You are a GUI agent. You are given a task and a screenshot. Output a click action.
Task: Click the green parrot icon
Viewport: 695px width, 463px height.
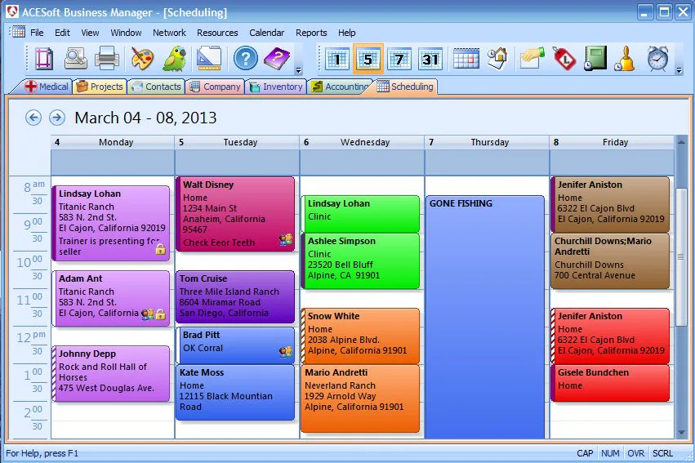(x=175, y=59)
